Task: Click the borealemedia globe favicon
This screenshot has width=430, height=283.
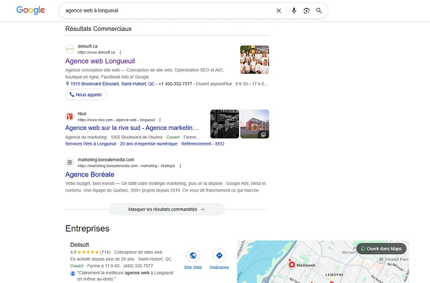Action: (x=70, y=162)
